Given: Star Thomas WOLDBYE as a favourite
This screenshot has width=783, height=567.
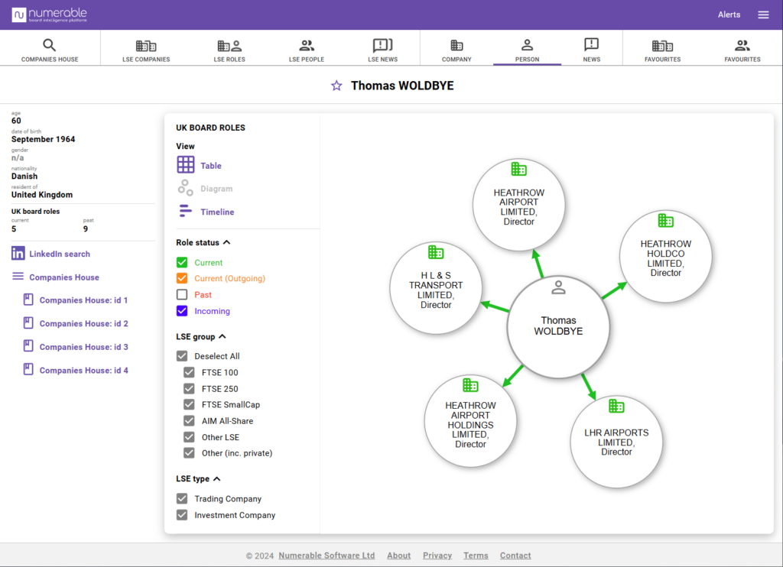Looking at the screenshot, I should [x=336, y=86].
